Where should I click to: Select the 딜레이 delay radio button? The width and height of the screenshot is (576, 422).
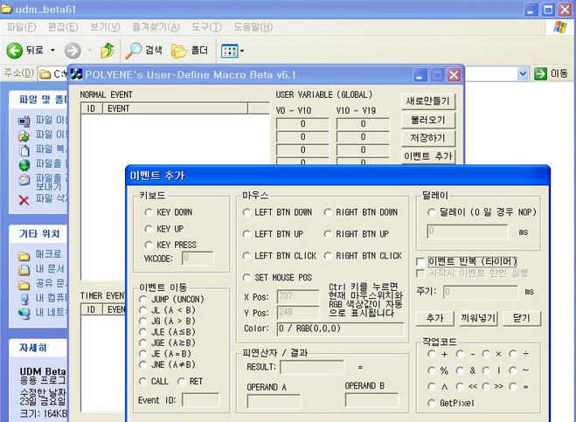point(431,212)
